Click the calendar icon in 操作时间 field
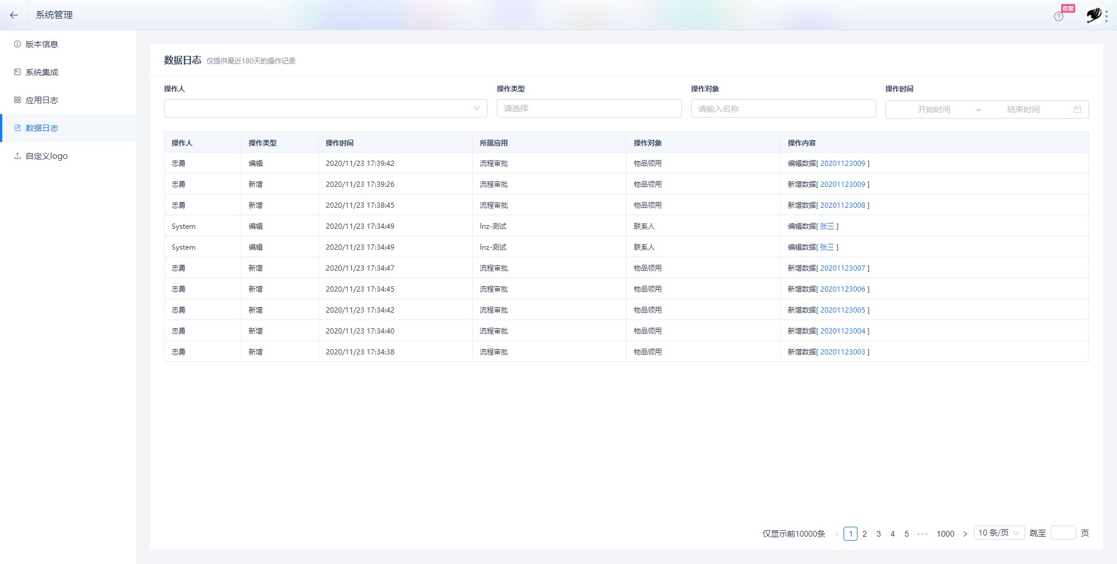The height and width of the screenshot is (564, 1117). click(1077, 109)
